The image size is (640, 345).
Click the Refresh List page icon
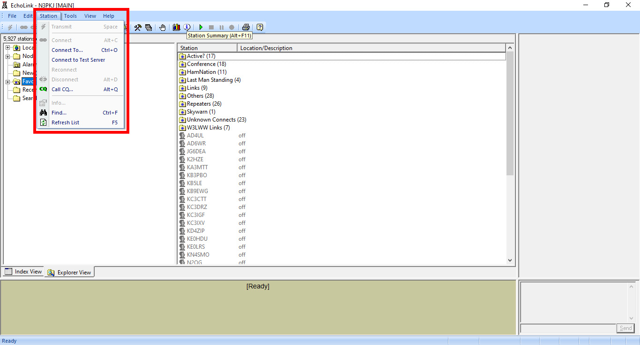43,122
